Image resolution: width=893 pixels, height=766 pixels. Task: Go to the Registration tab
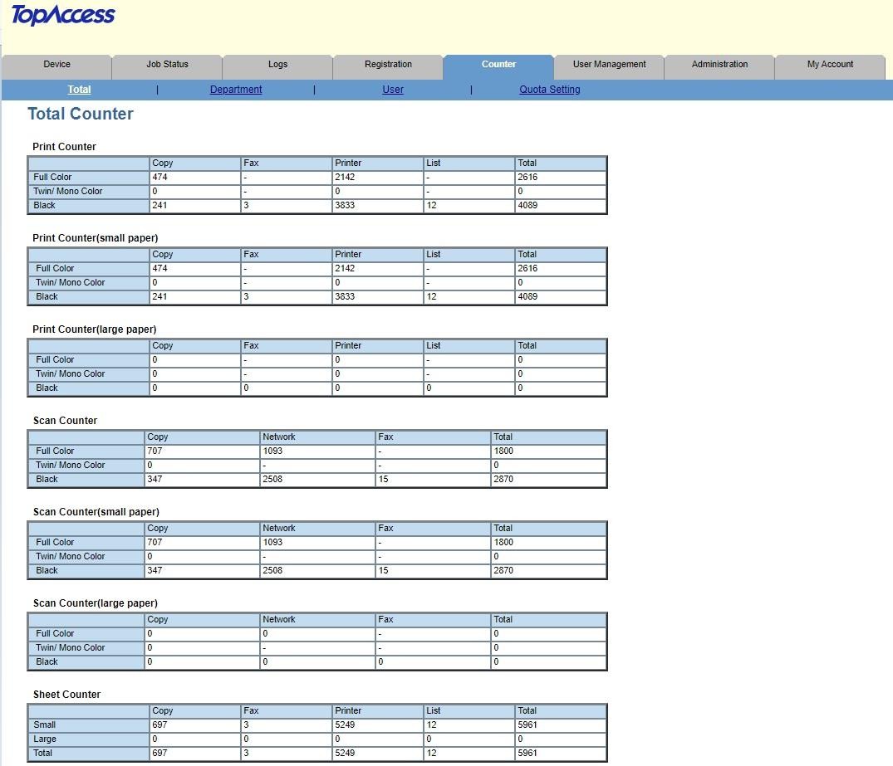pyautogui.click(x=388, y=64)
